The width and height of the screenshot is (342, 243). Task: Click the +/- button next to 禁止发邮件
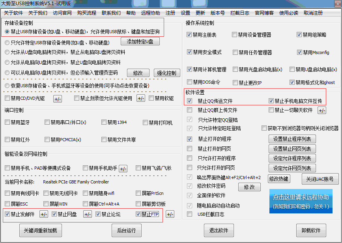click(x=44, y=215)
